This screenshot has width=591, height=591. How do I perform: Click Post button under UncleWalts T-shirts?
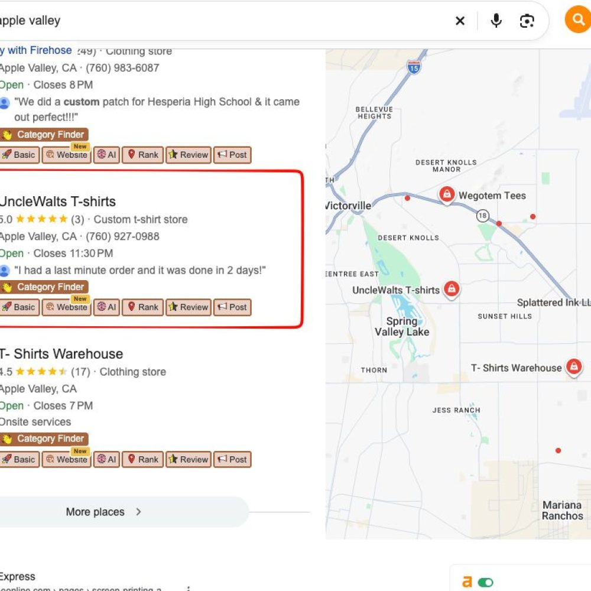[x=232, y=307]
